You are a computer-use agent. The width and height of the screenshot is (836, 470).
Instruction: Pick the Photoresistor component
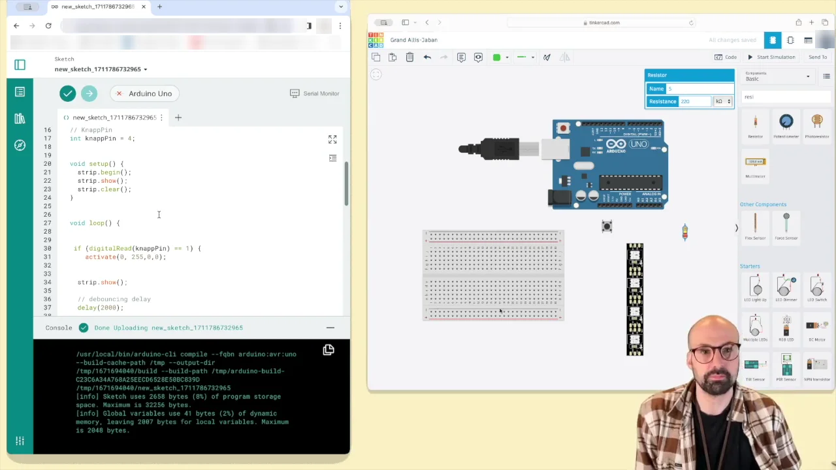[x=817, y=127]
